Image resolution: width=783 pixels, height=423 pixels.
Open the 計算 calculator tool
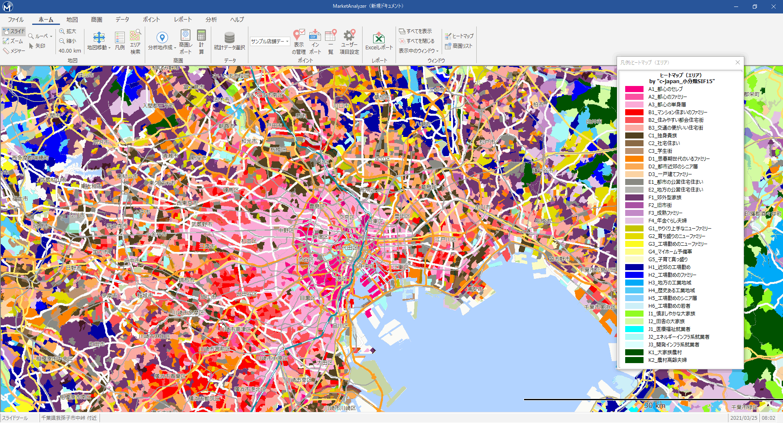201,41
